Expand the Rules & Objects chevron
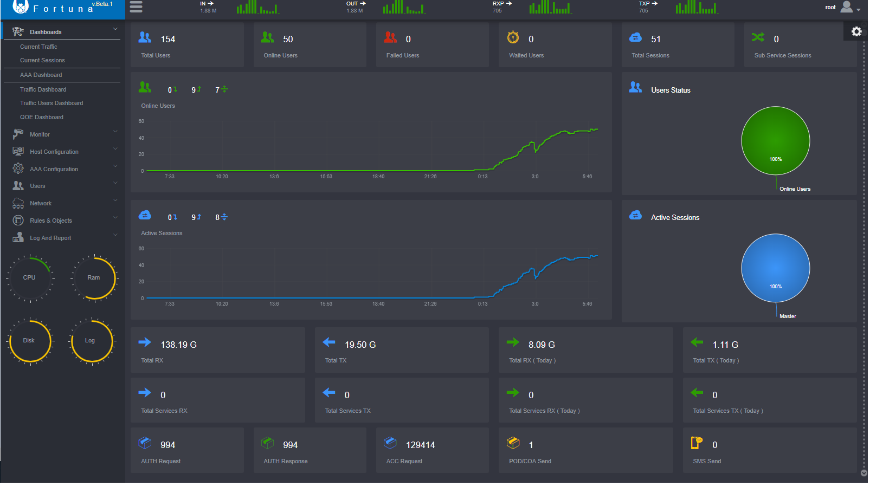 pyautogui.click(x=115, y=217)
